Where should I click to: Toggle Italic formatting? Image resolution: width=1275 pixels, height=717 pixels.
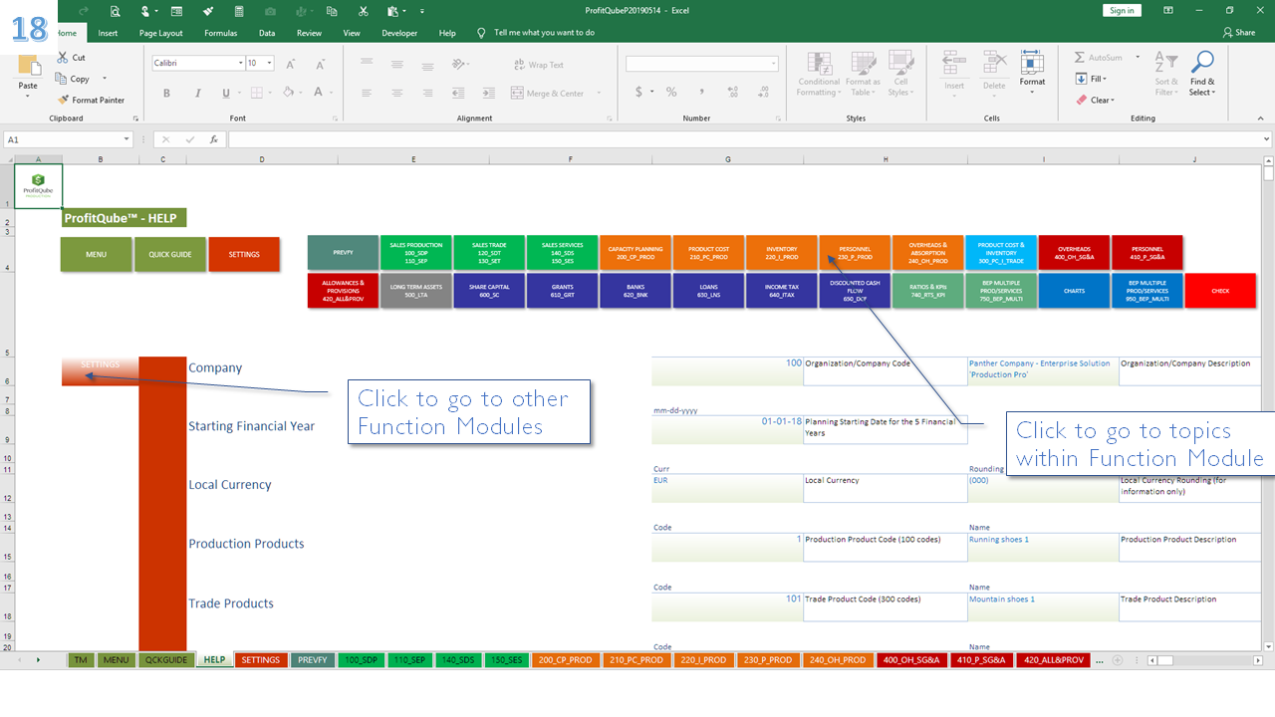(196, 94)
